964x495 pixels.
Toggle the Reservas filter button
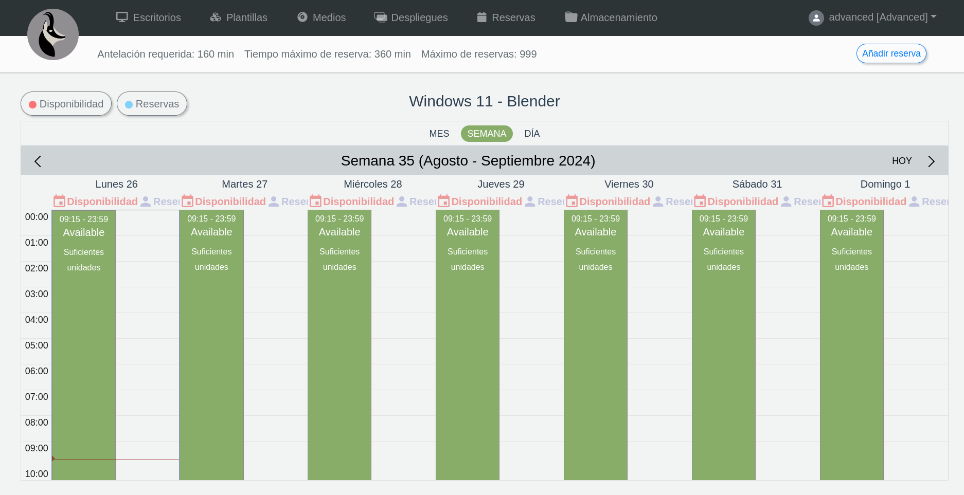pos(152,104)
